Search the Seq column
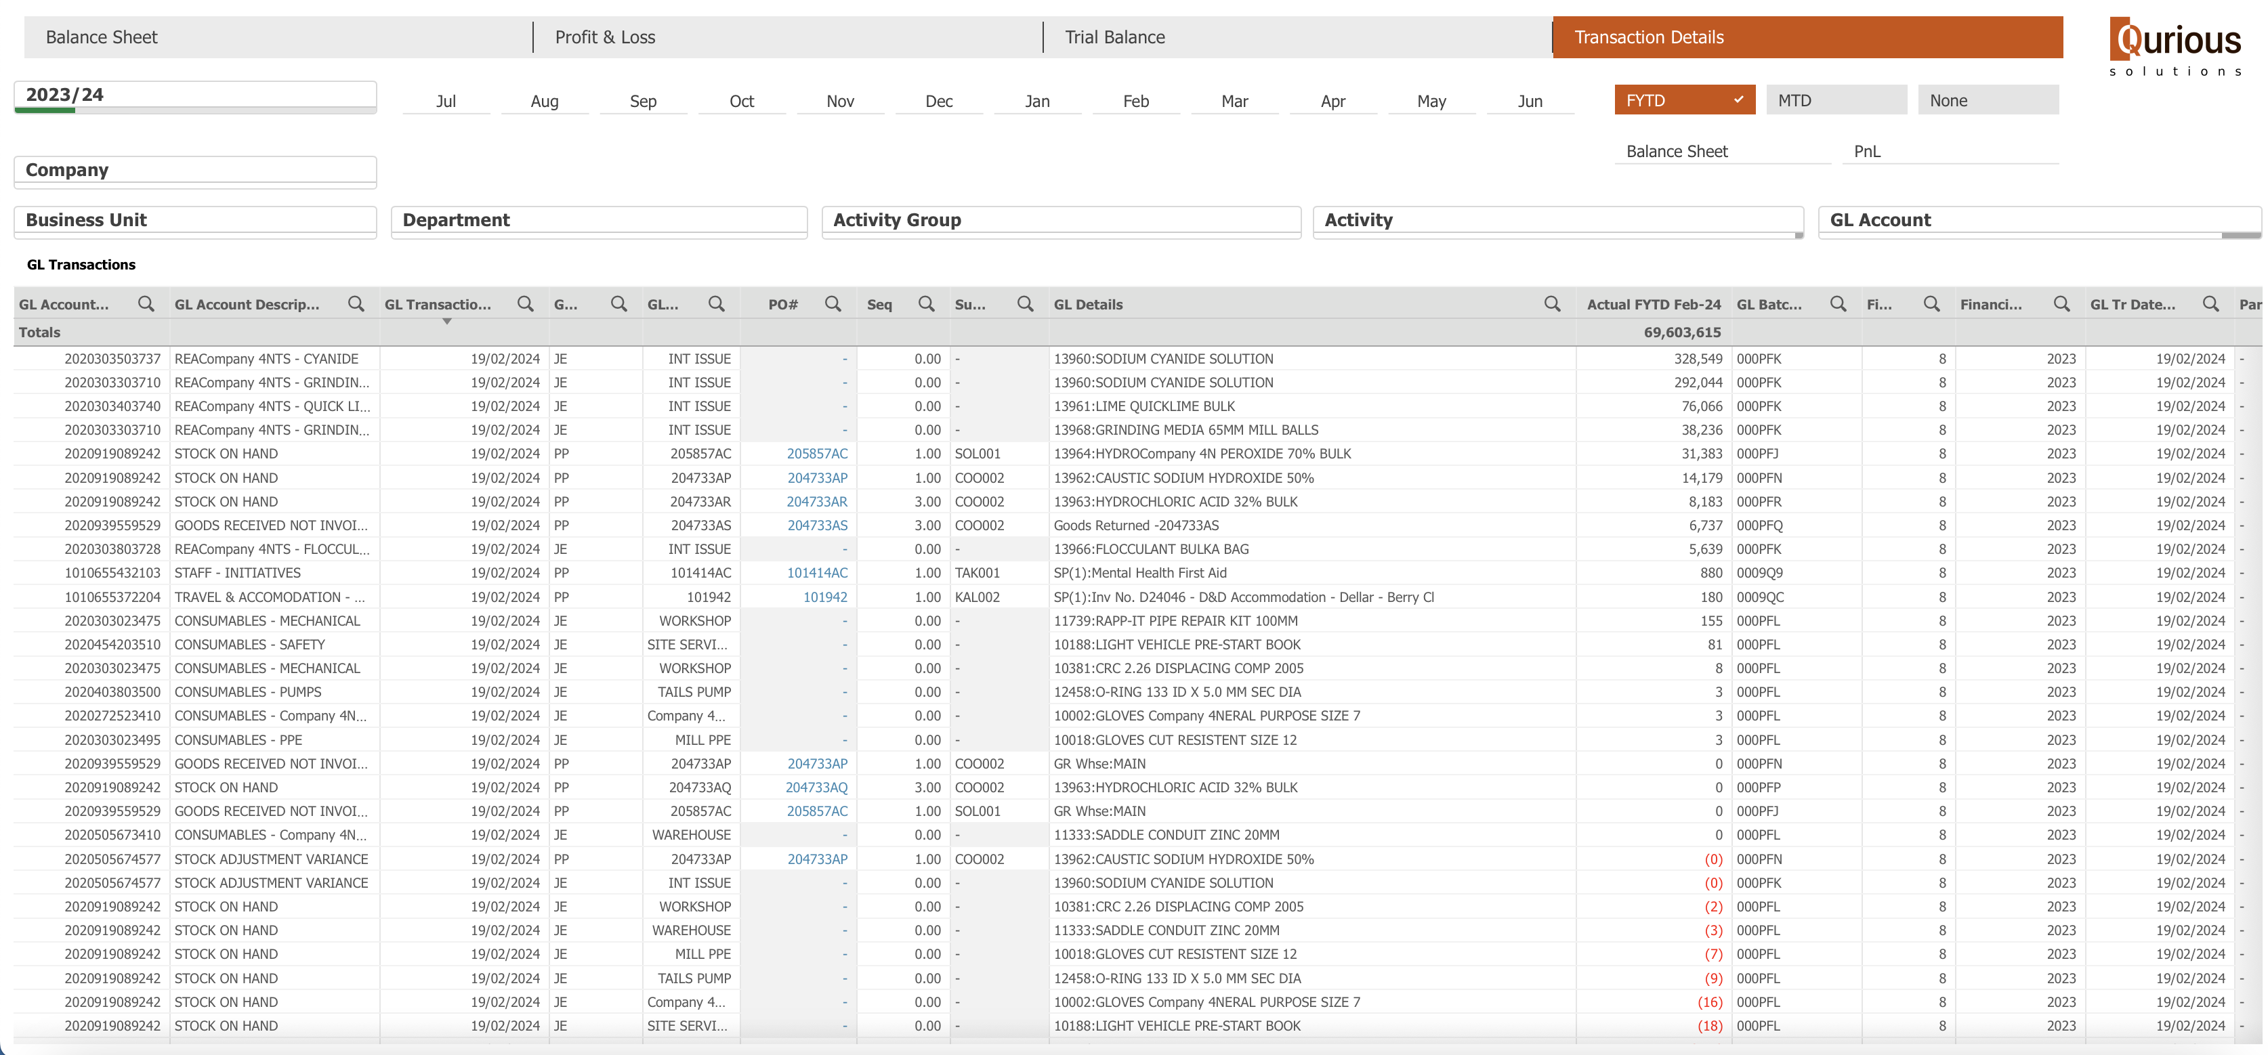2268x1055 pixels. [x=926, y=303]
